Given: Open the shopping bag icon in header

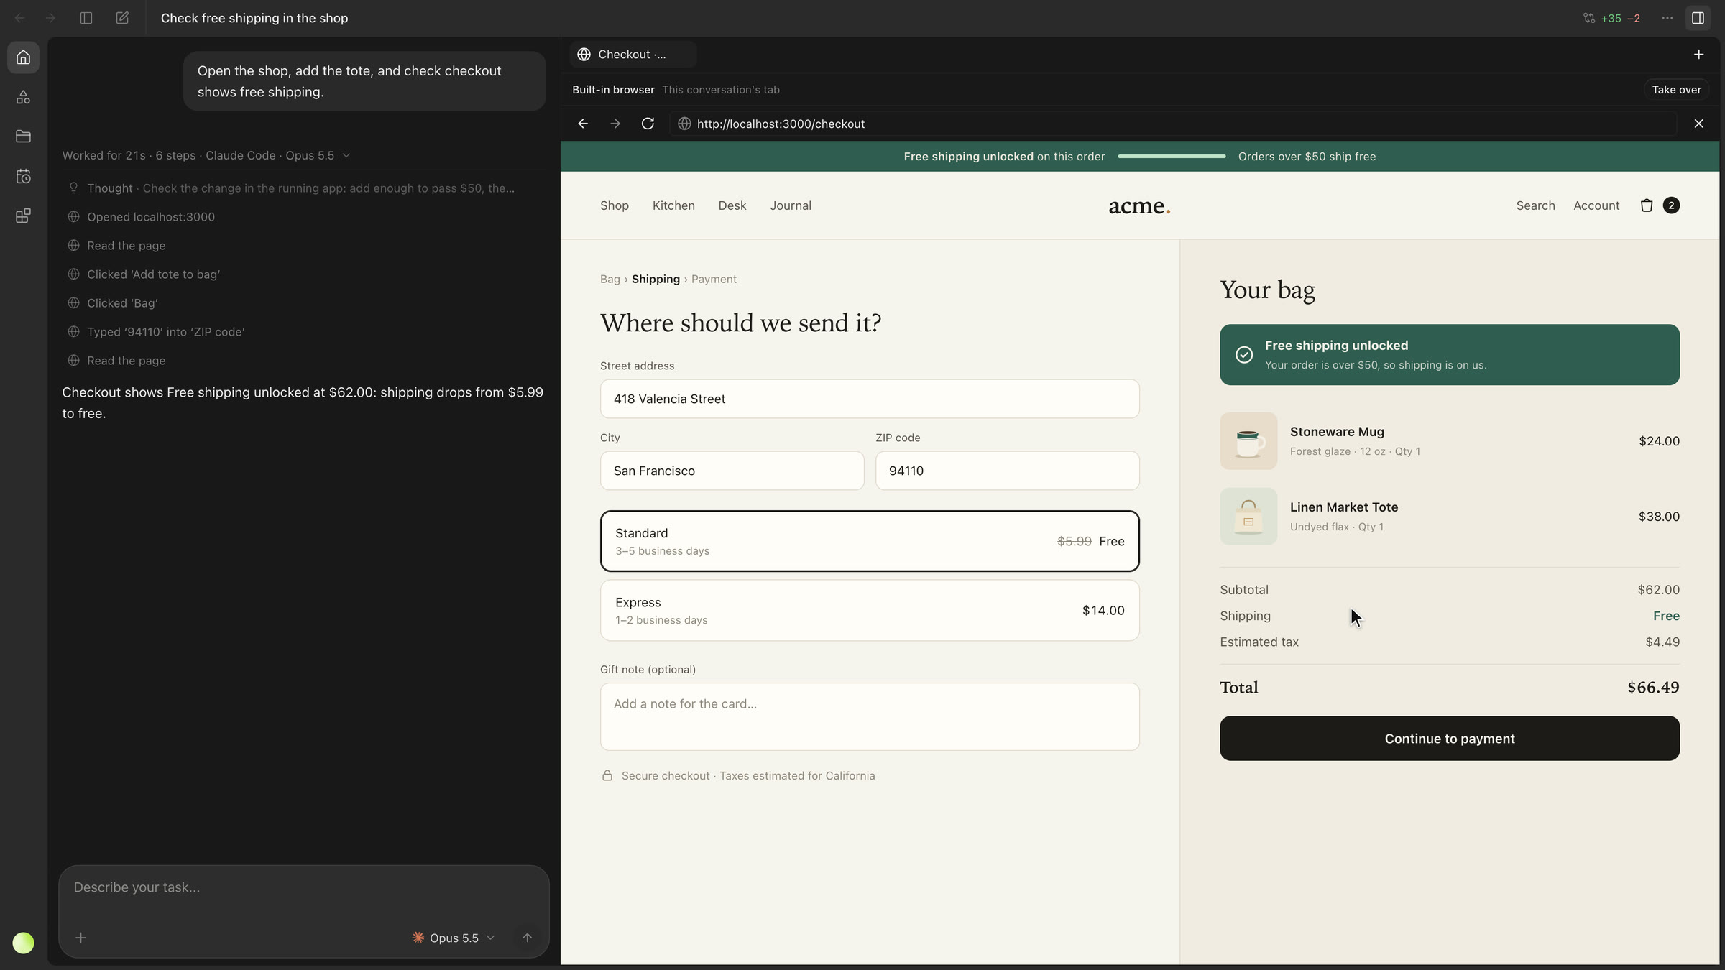Looking at the screenshot, I should [1647, 205].
